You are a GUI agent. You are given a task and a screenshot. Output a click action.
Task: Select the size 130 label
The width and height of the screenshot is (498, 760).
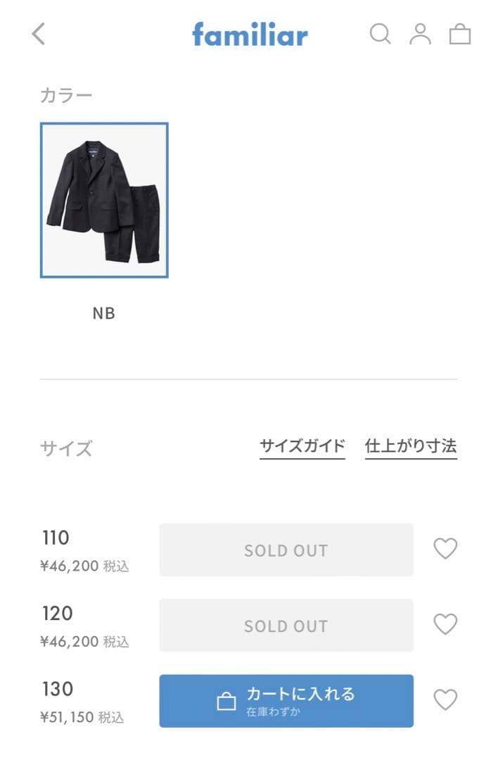click(x=57, y=689)
